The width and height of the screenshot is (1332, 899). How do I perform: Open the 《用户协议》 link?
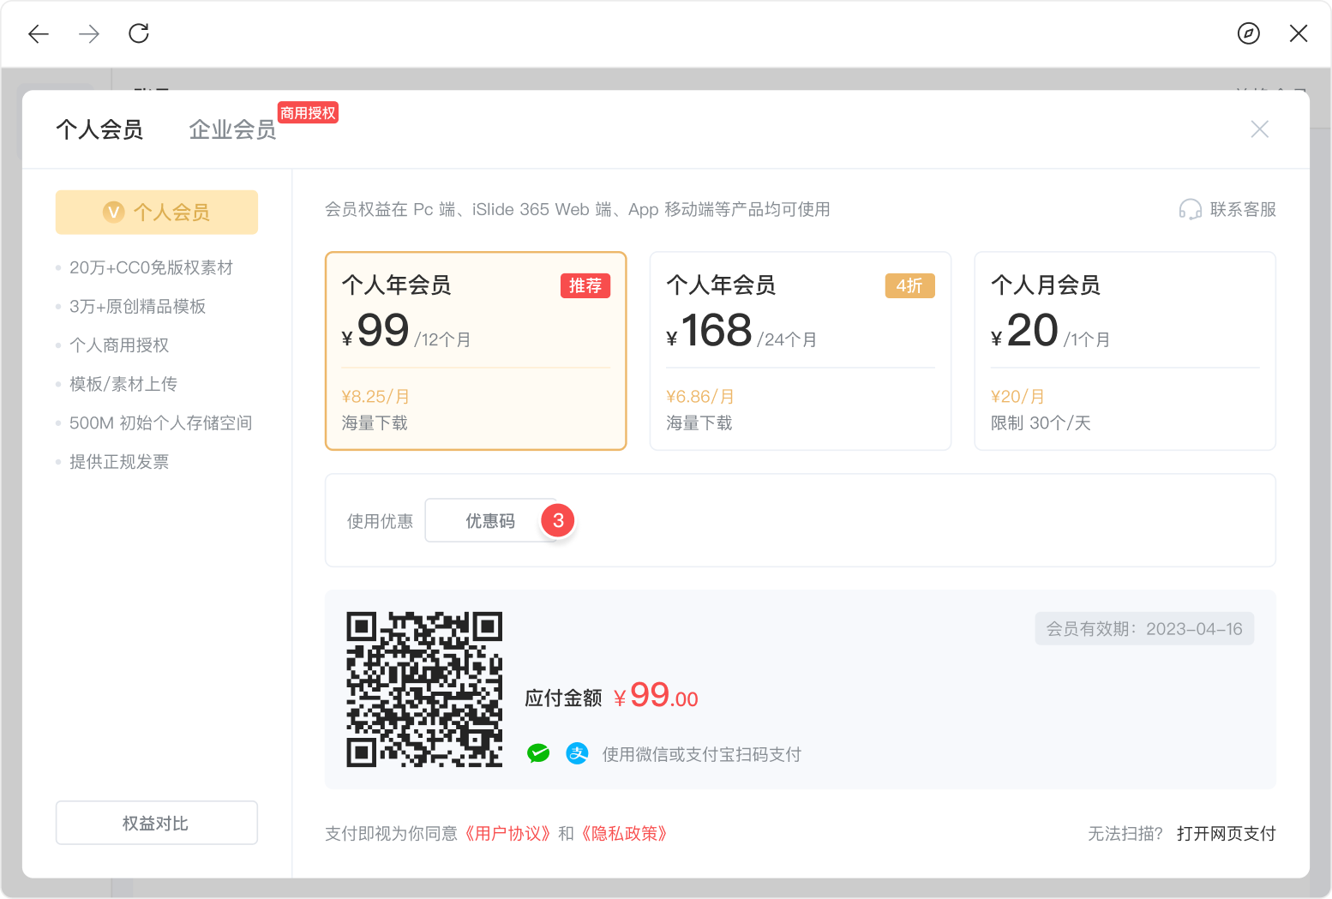tap(508, 833)
